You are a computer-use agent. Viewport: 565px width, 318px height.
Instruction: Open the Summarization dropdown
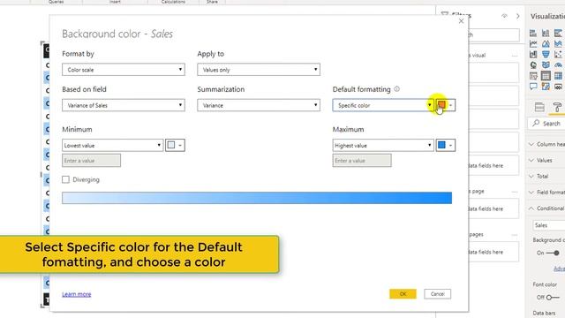(x=259, y=105)
